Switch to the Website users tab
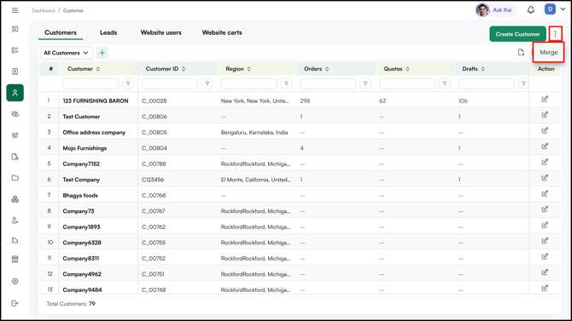Viewport: 572px width, 321px height. 161,32
